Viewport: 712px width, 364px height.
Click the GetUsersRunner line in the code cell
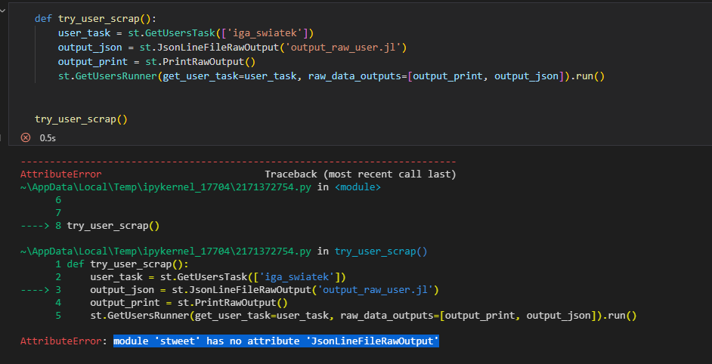(x=331, y=77)
